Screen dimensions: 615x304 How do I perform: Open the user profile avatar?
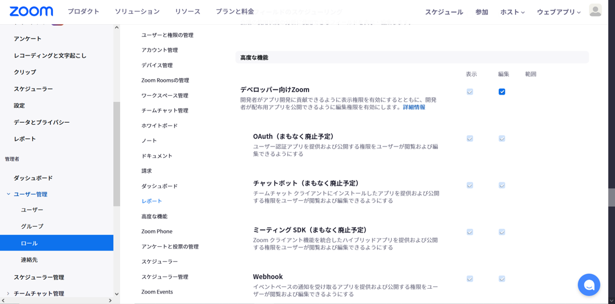coord(595,11)
